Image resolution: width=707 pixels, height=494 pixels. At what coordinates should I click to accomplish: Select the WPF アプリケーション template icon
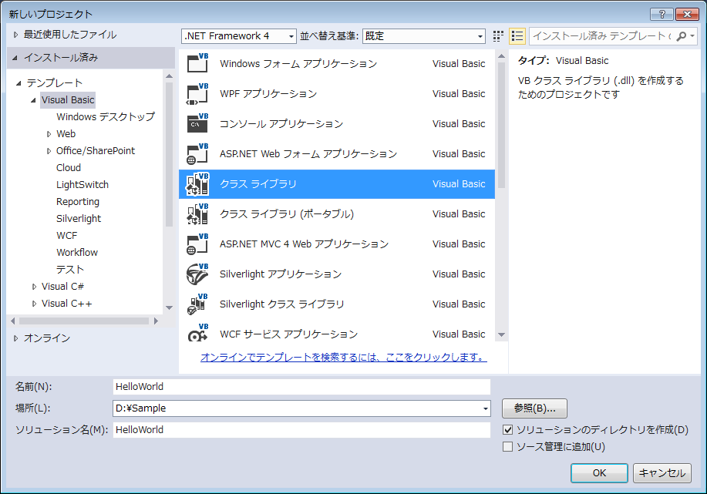pos(197,94)
